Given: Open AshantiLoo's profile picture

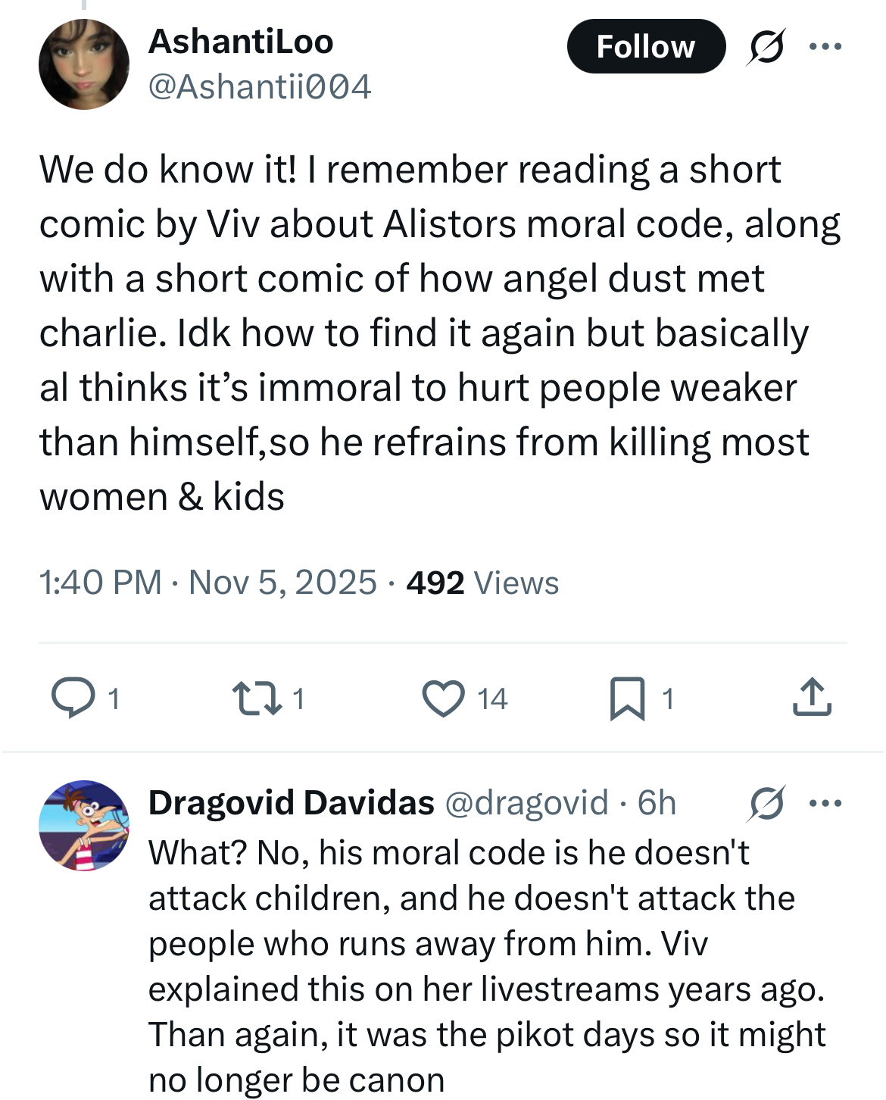Looking at the screenshot, I should 84,64.
